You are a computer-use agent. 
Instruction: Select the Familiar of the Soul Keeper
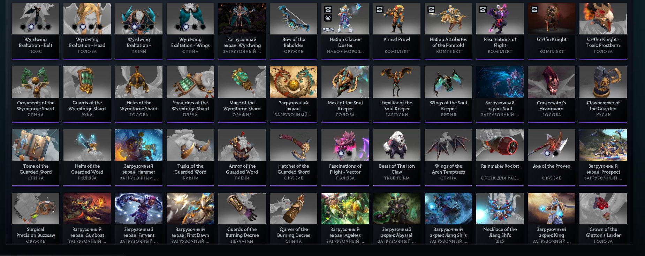pos(397,94)
